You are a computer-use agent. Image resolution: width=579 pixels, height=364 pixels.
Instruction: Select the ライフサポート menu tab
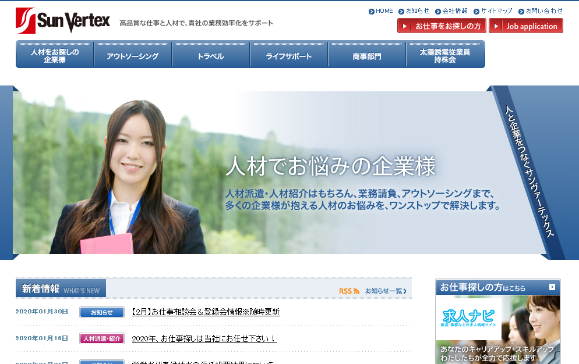(289, 55)
